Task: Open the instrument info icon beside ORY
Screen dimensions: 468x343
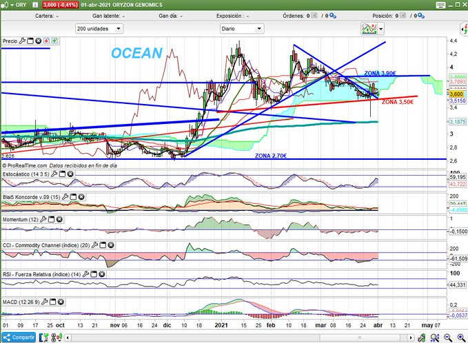Action: [x=35, y=5]
